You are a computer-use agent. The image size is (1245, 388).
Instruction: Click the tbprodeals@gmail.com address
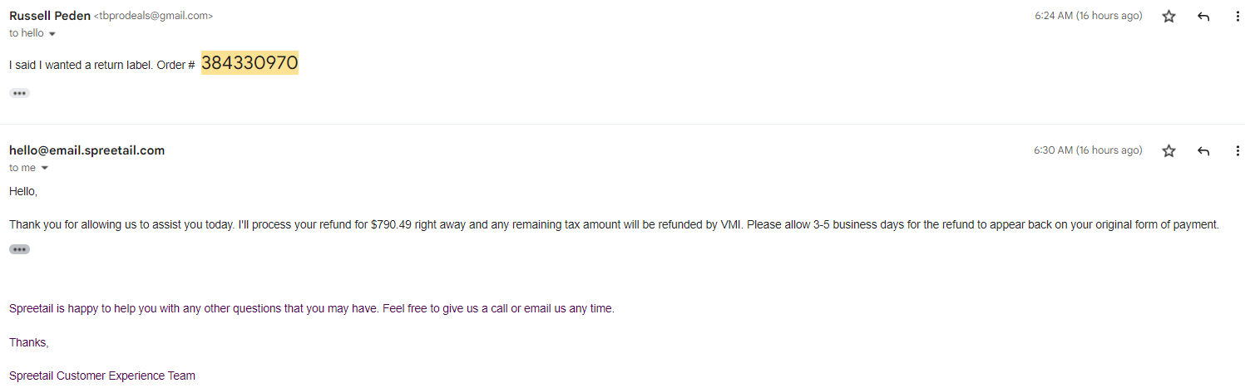[x=153, y=16]
